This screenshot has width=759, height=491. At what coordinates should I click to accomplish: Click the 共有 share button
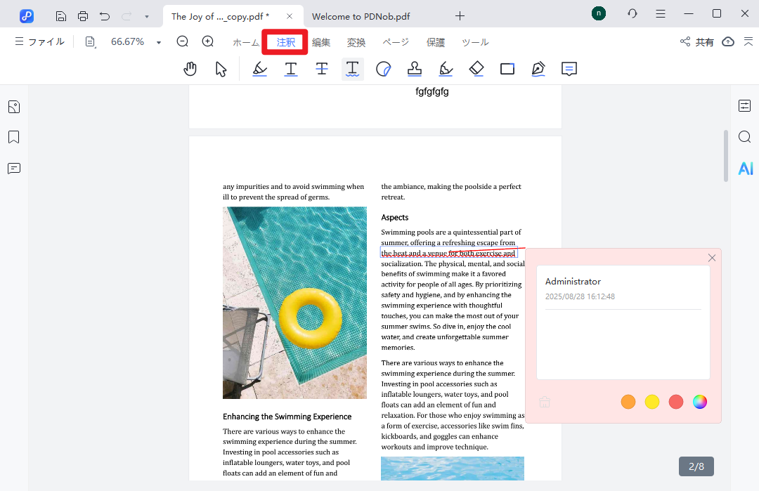pos(697,42)
